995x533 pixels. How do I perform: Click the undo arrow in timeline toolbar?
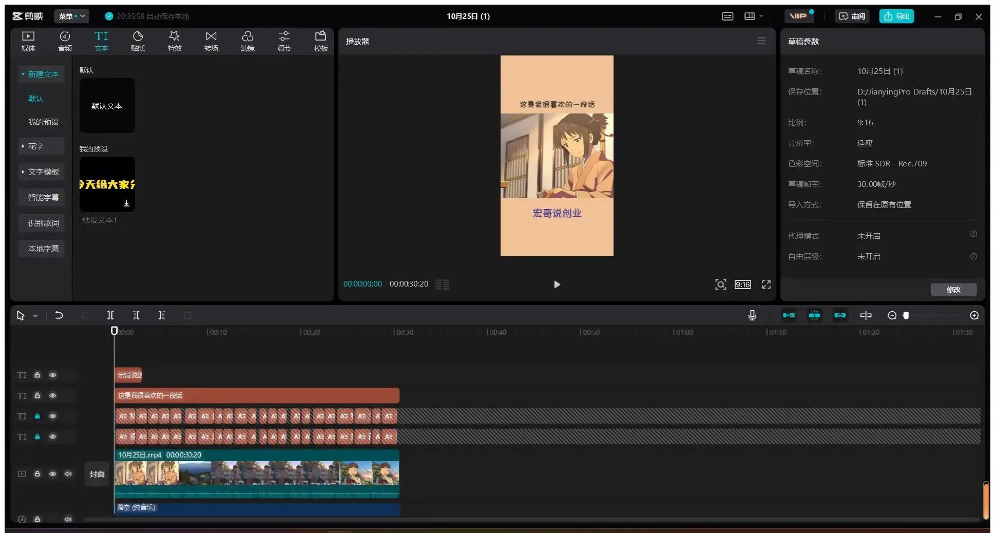click(x=59, y=315)
